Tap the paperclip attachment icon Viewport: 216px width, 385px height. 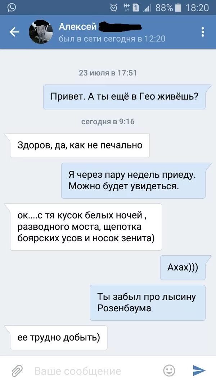tap(17, 371)
